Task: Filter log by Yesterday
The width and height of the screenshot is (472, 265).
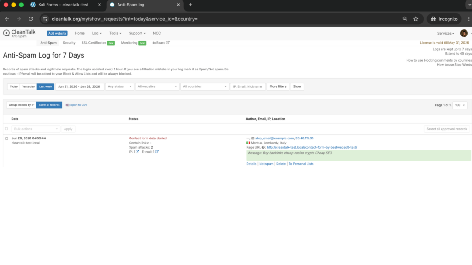Action: pos(28,86)
